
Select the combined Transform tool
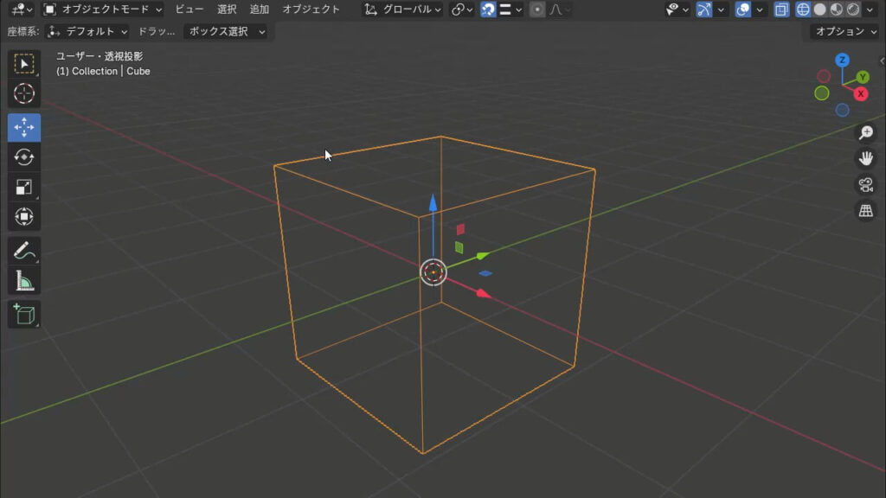click(23, 217)
